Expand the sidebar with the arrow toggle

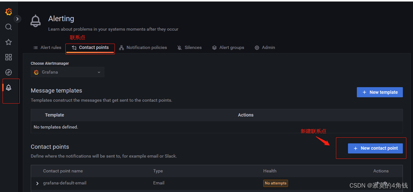coord(17,19)
